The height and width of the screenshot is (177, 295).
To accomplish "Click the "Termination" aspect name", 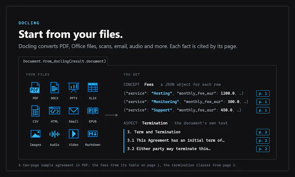I will click(155, 123).
